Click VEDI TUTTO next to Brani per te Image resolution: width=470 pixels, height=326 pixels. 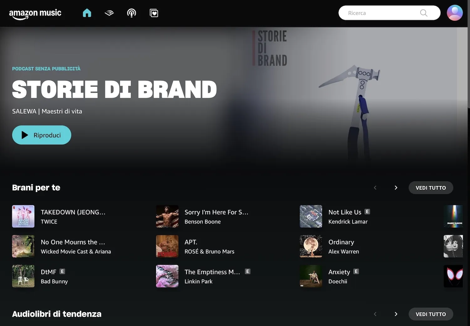tap(431, 187)
